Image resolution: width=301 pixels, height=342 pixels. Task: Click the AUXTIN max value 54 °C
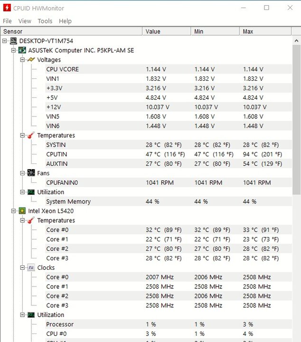(x=263, y=163)
